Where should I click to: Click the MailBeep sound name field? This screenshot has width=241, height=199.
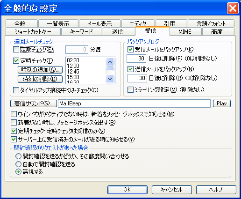[x=134, y=103]
